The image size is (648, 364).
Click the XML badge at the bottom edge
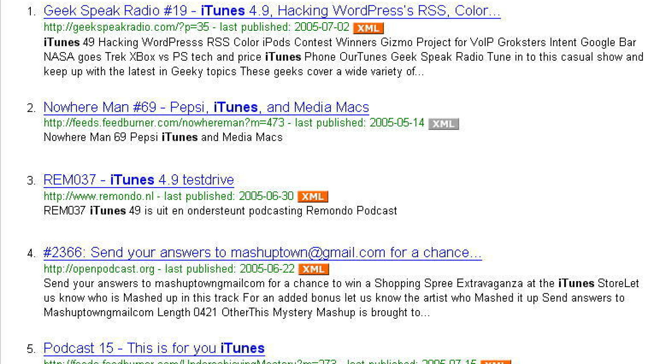point(495,362)
